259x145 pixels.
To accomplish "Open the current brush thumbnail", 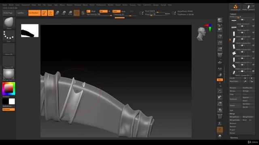I will point(9,23).
